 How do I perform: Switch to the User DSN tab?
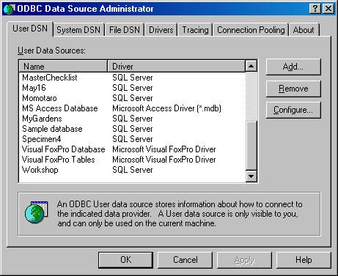30,29
